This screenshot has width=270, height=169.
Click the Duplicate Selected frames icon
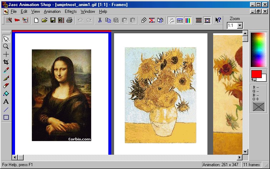coord(160,20)
